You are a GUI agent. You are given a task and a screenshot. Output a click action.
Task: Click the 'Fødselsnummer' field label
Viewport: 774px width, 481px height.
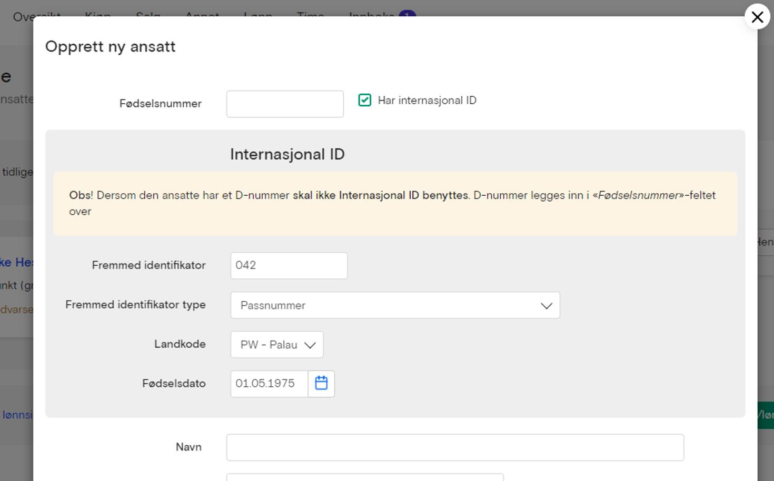(x=161, y=104)
